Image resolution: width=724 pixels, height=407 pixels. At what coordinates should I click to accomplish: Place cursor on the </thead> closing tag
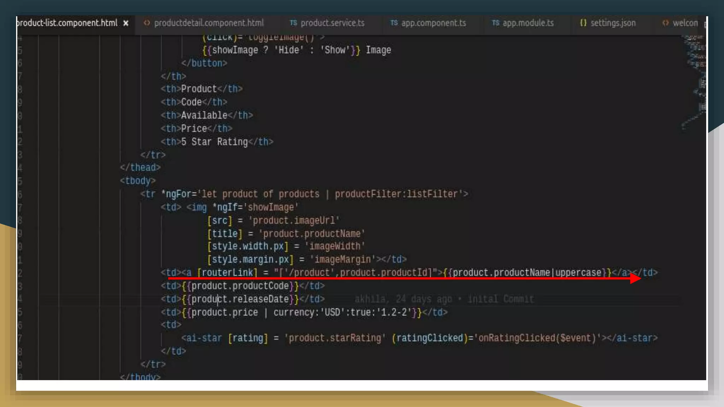click(140, 167)
